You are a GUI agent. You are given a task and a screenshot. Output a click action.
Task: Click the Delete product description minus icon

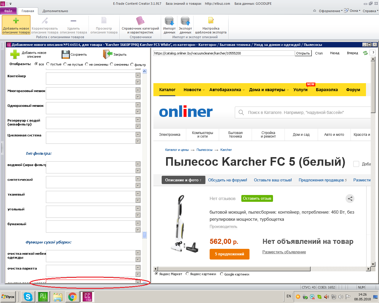73,21
